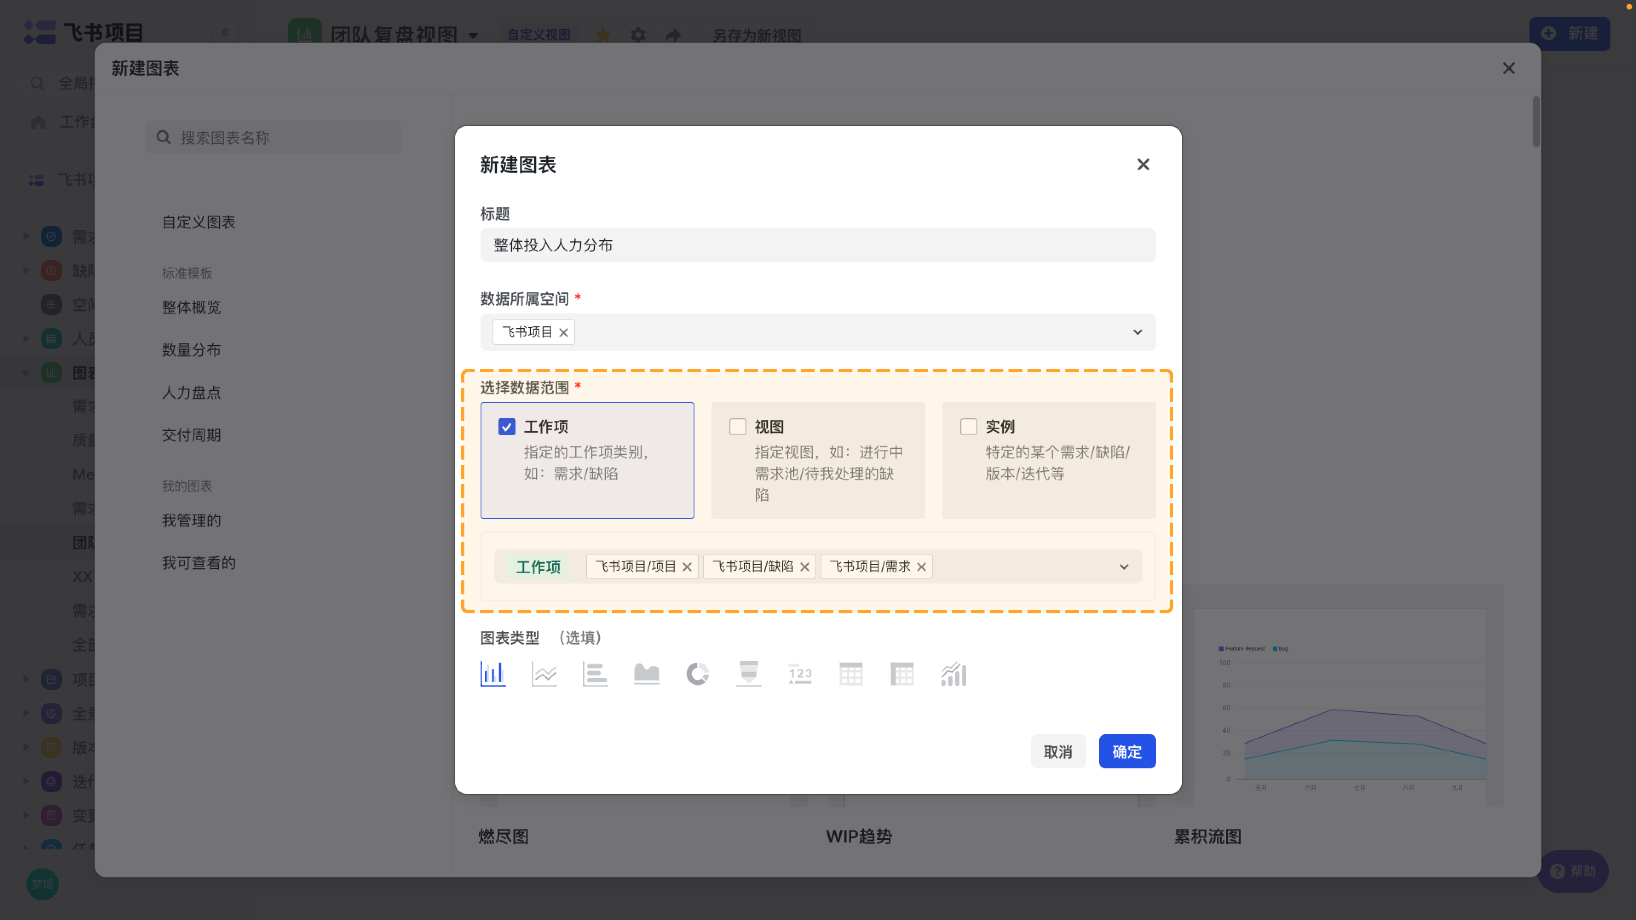
Task: Select the plain table chart type
Action: 851,674
